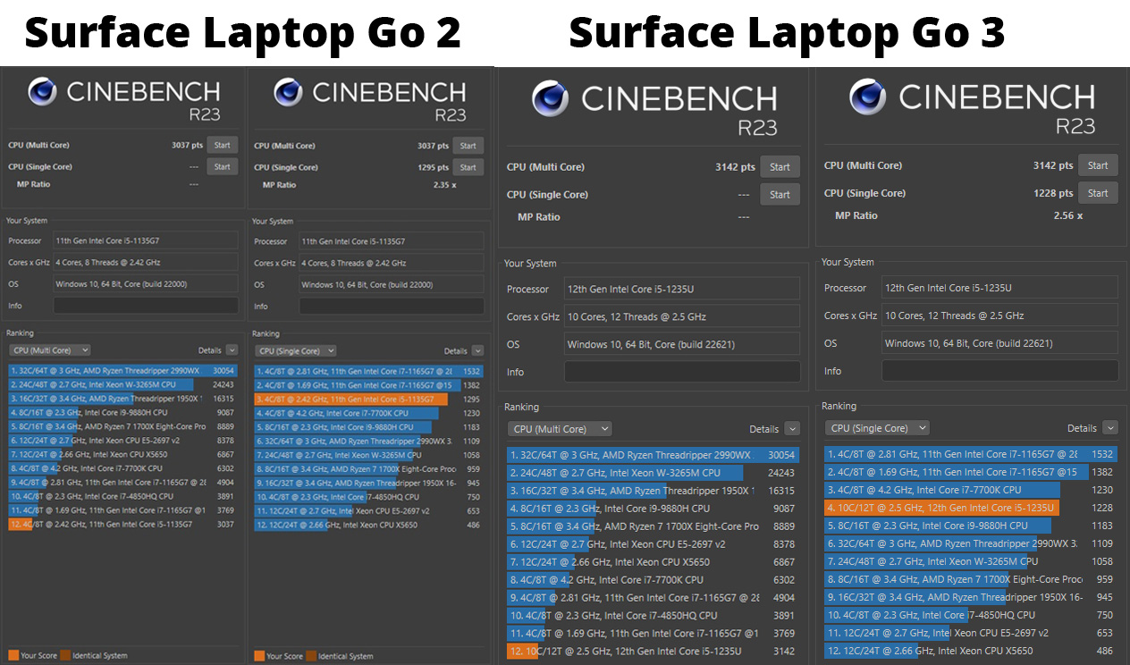Select Xeon X5650 486 row in Go 3 ranking
This screenshot has width=1130, height=665.
click(x=971, y=651)
